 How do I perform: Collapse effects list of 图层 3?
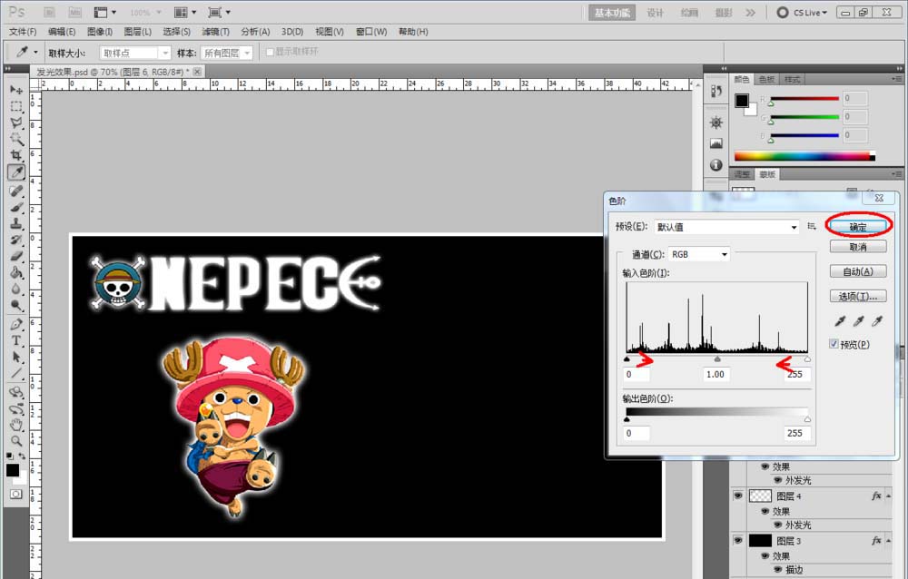click(x=888, y=541)
